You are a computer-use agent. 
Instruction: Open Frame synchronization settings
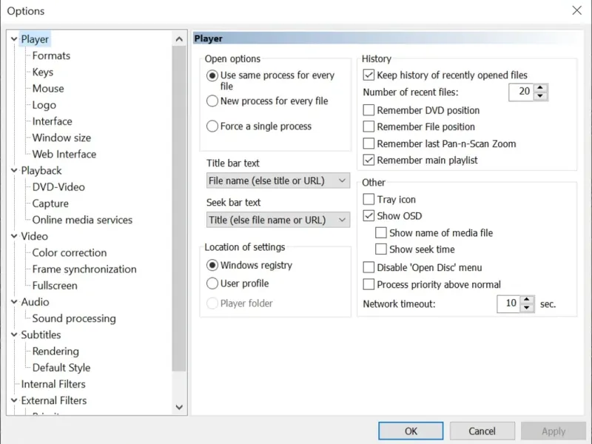coord(84,269)
